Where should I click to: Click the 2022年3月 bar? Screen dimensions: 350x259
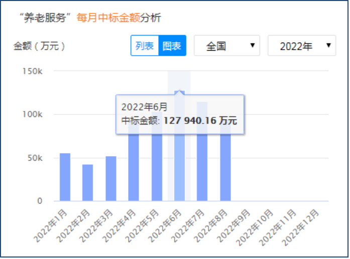point(110,179)
